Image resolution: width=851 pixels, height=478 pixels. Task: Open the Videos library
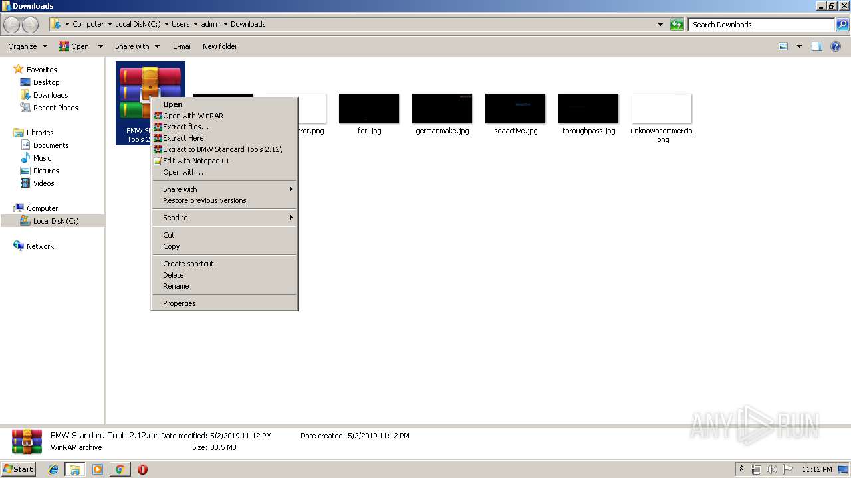[x=44, y=183]
